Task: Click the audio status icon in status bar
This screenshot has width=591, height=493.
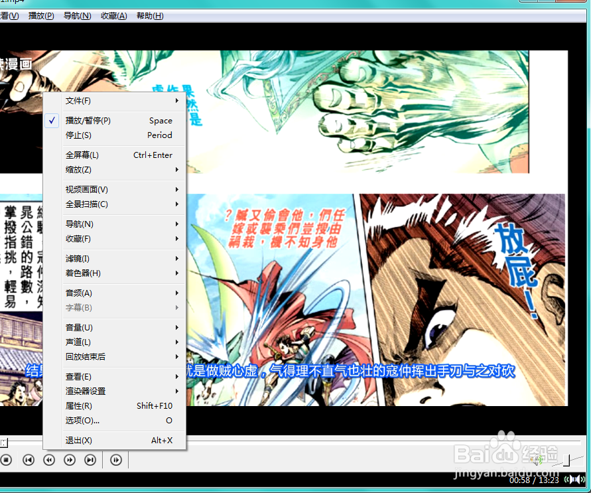Action: point(574,480)
